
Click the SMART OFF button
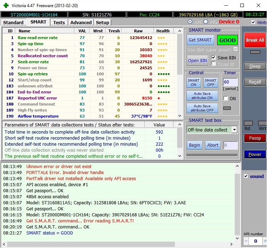tap(210, 82)
